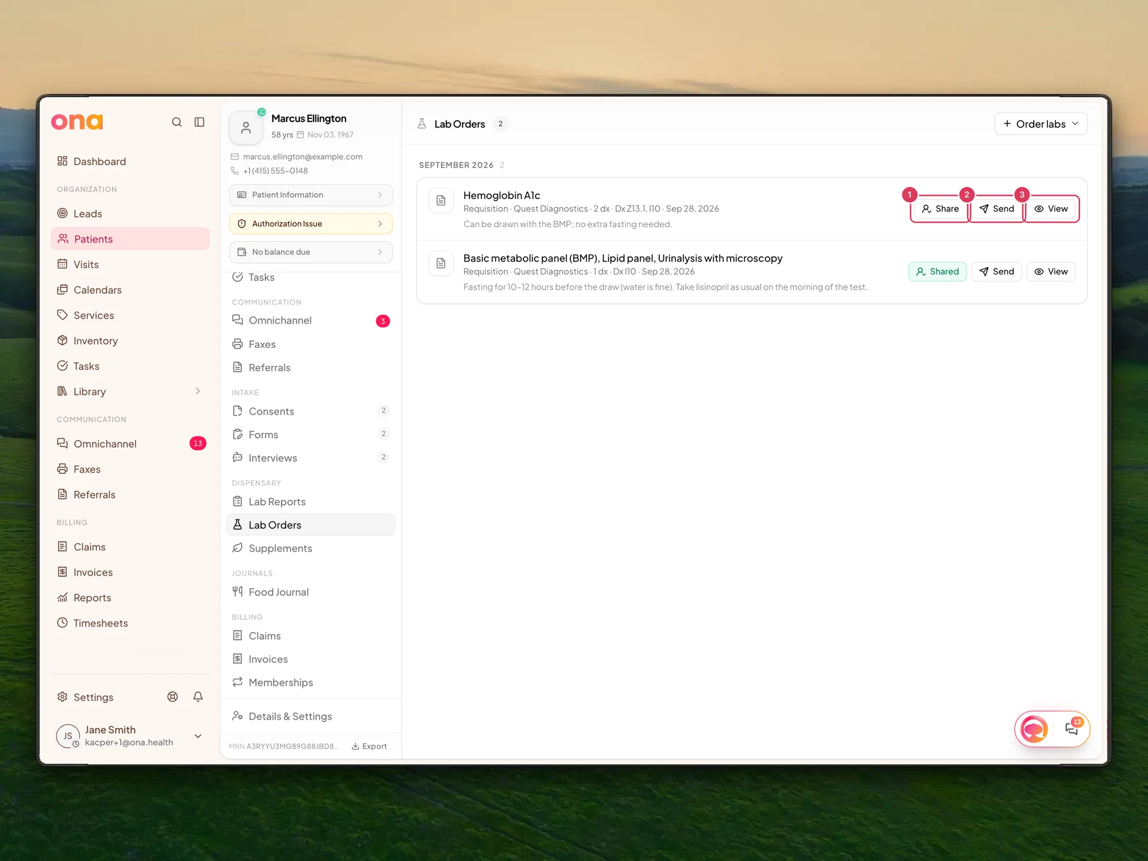This screenshot has height=861, width=1148.
Task: Expand the Jane Smith account menu
Action: click(x=198, y=736)
